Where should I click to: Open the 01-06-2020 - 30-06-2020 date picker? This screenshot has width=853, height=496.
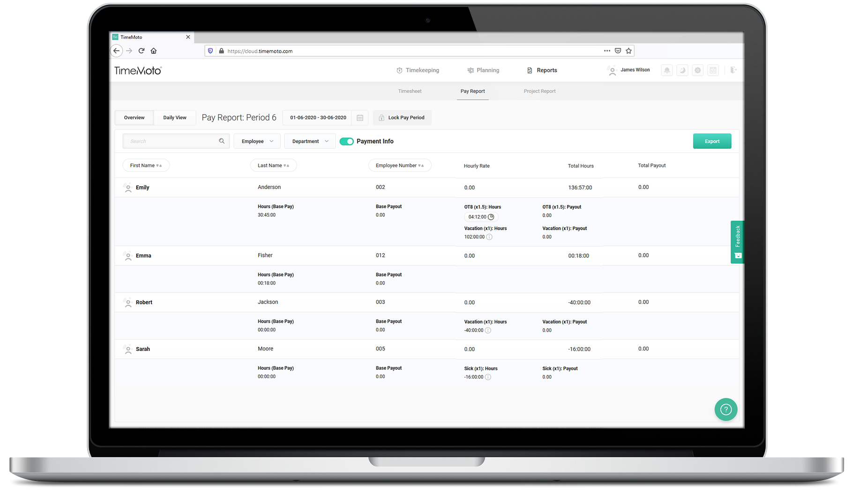[x=318, y=117]
